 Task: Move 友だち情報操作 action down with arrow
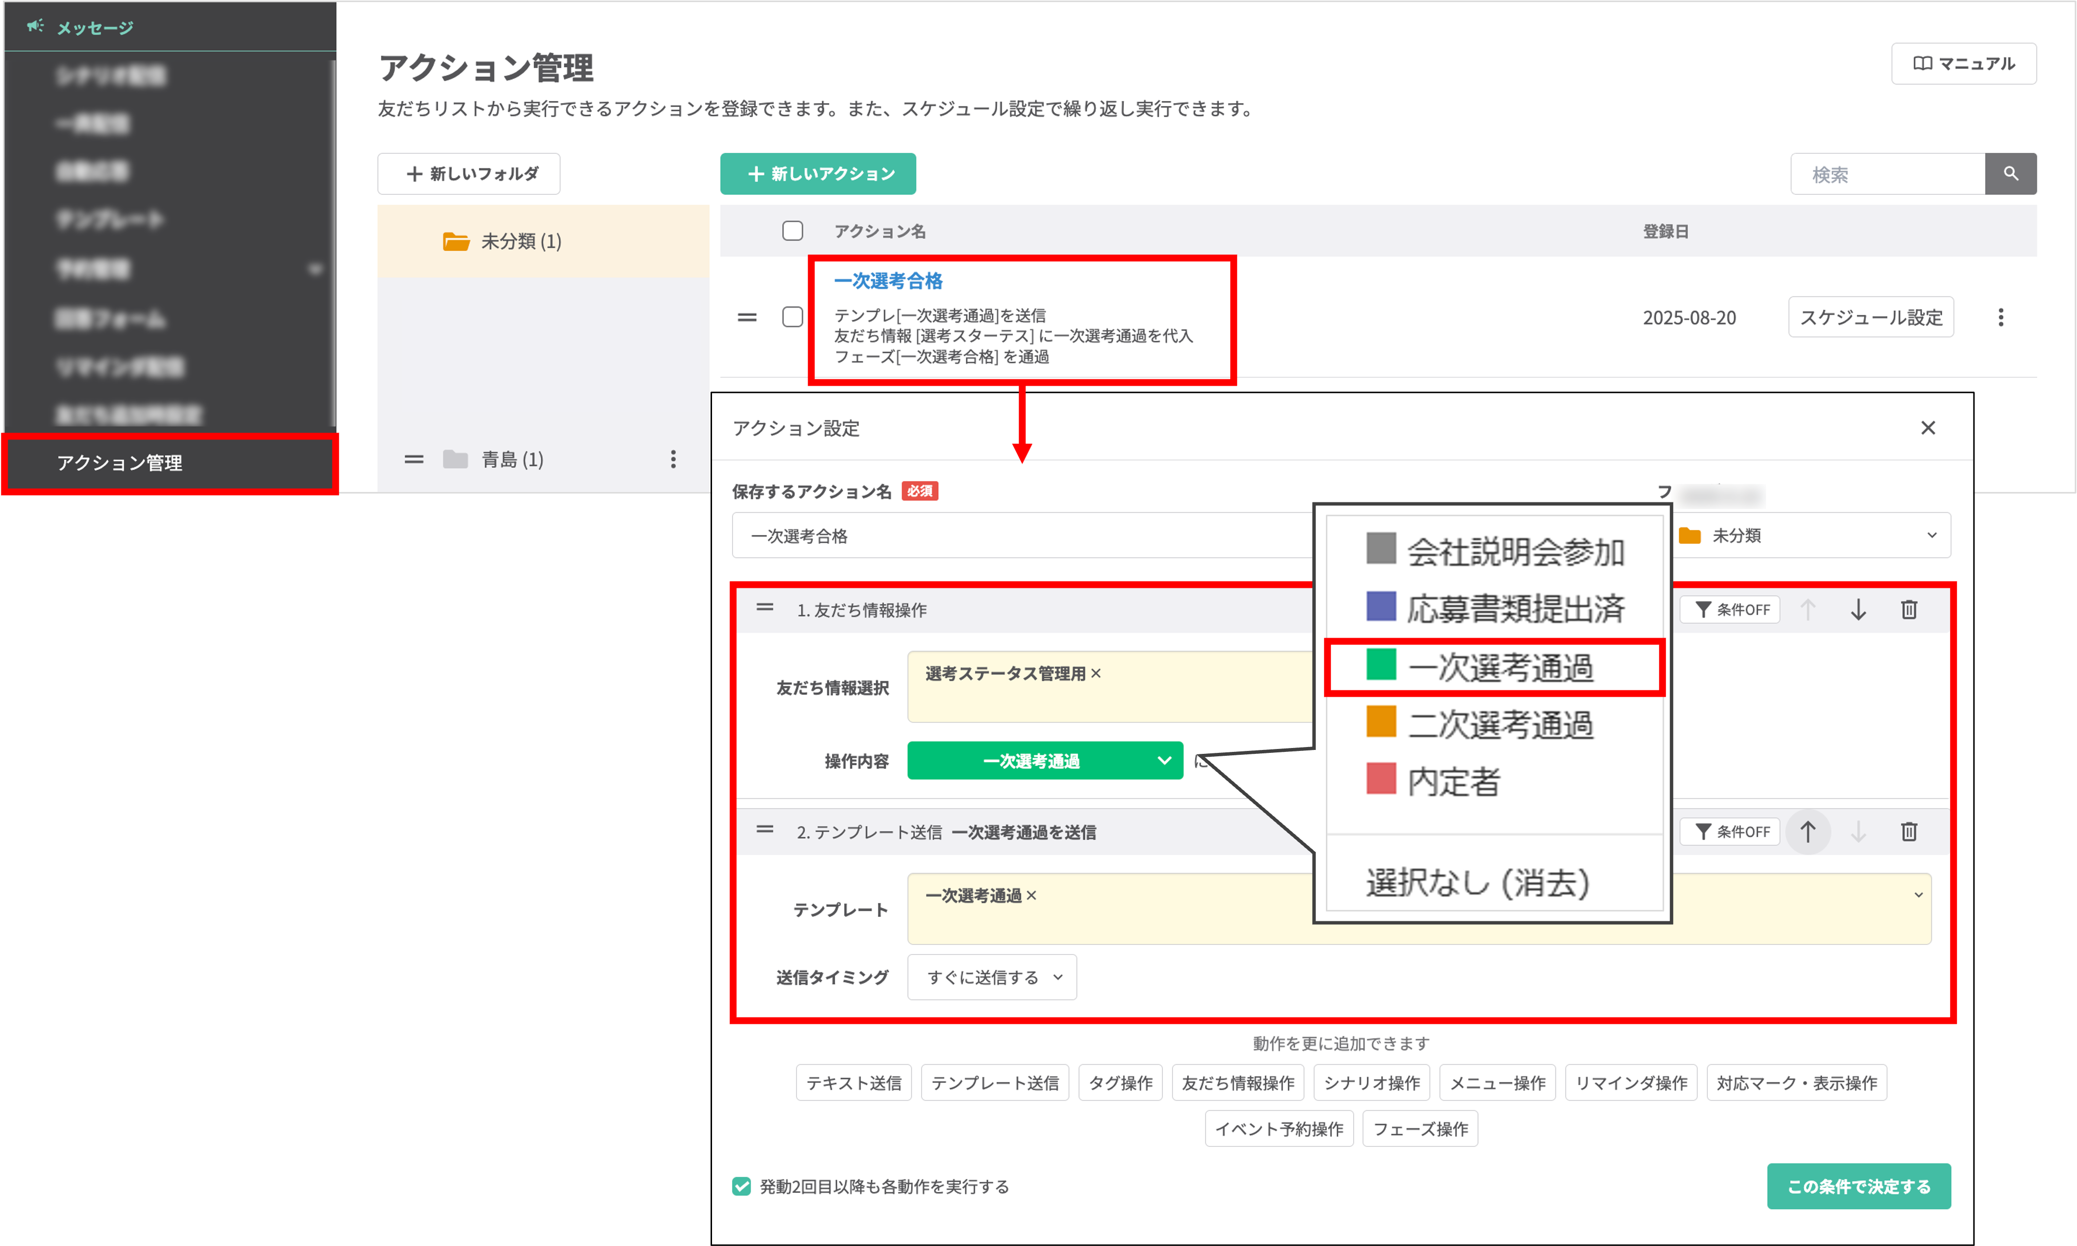pos(1858,609)
